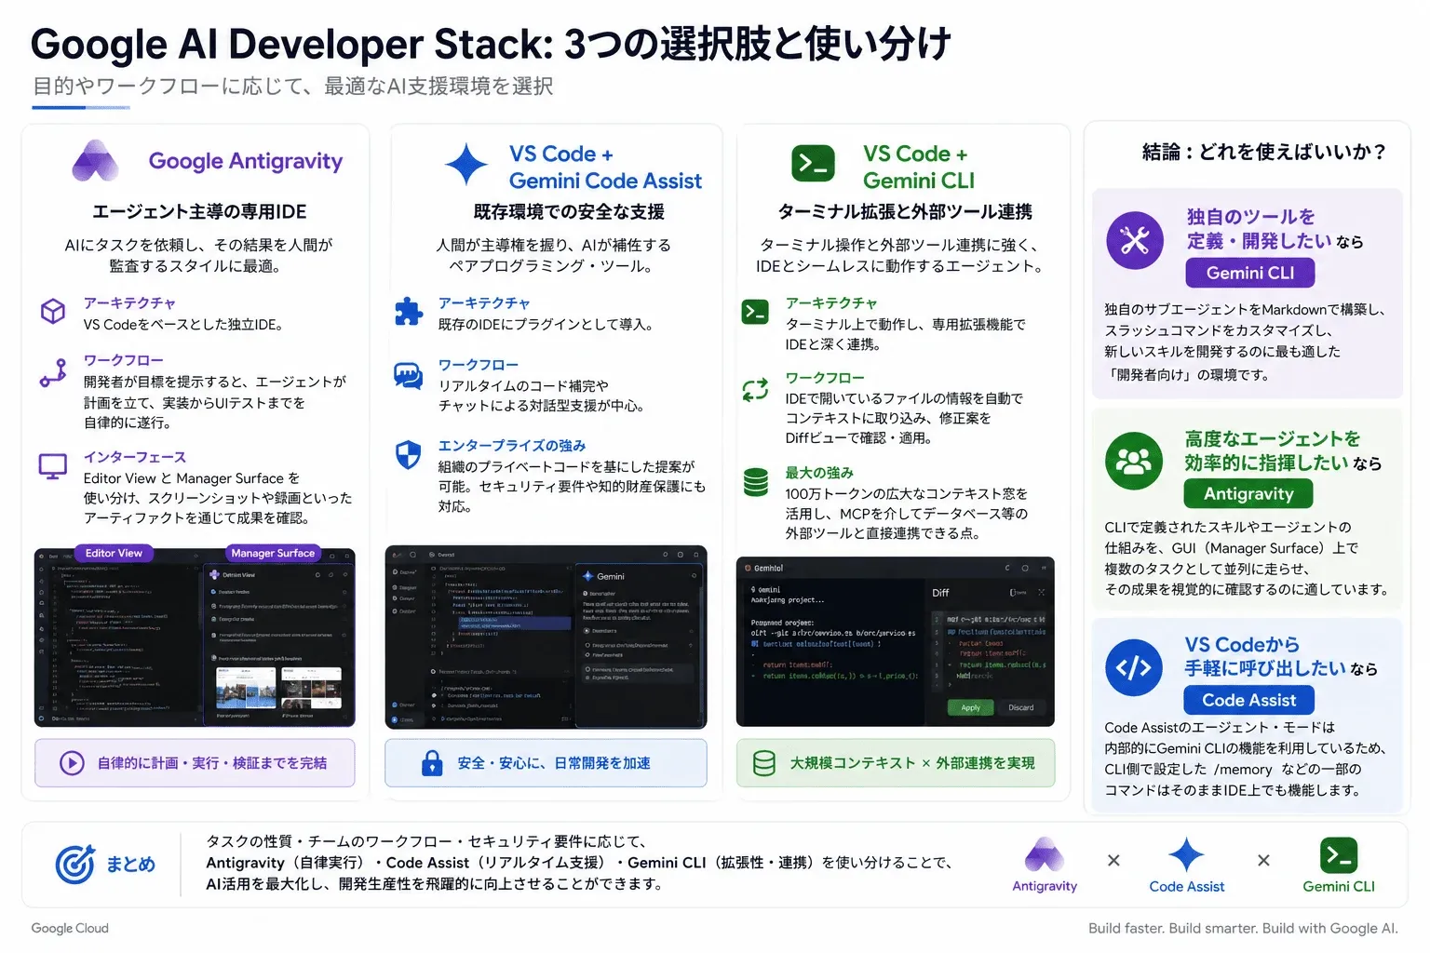The image size is (1430, 953).
Task: Click the Gemini Code Assist screenshot thumbnail
Action: 546,638
